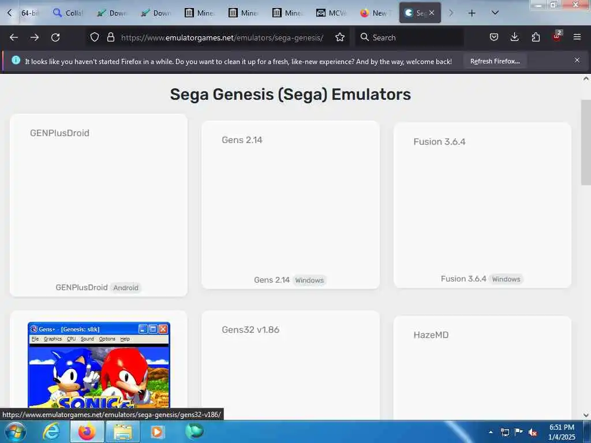Switch to the Collab tab
Screen dimensions: 591x443
point(68,13)
